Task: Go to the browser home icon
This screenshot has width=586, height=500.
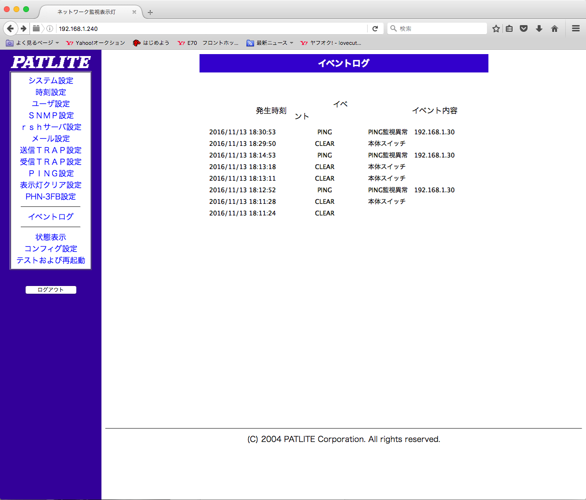Action: point(555,29)
